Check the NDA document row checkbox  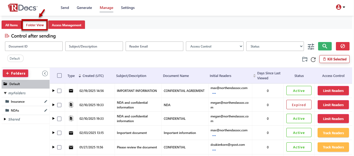[x=59, y=105]
